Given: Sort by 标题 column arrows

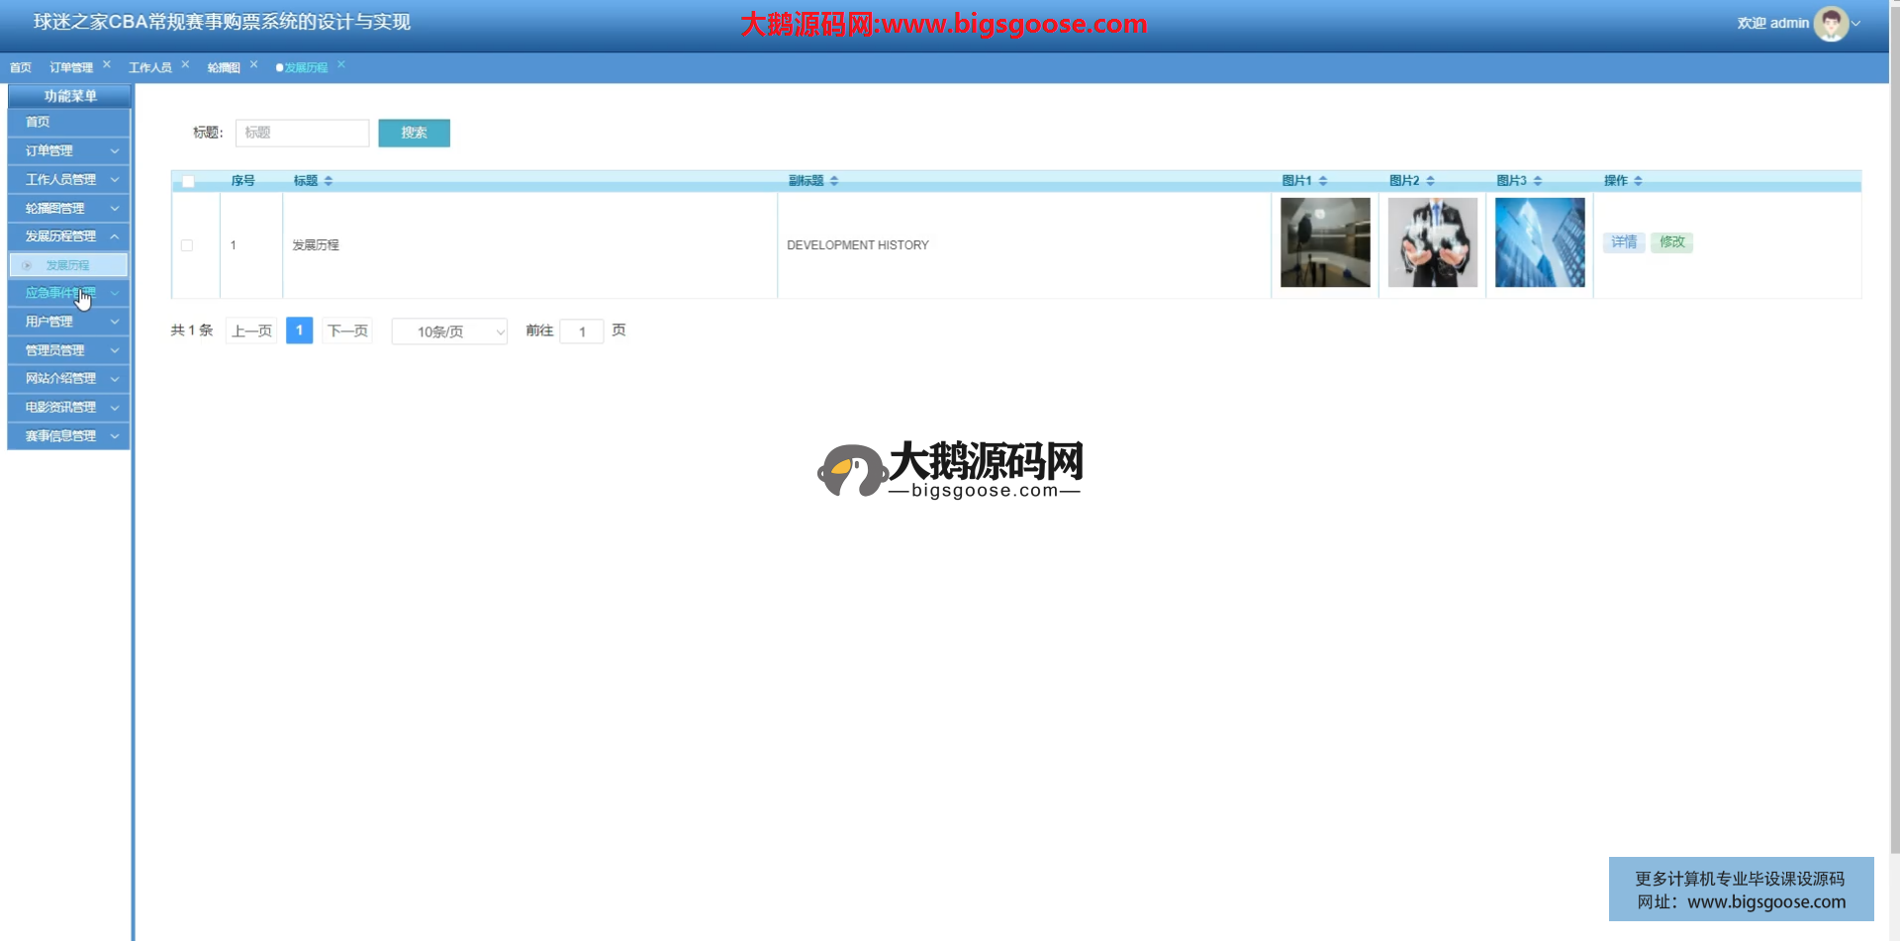Looking at the screenshot, I should 329,181.
